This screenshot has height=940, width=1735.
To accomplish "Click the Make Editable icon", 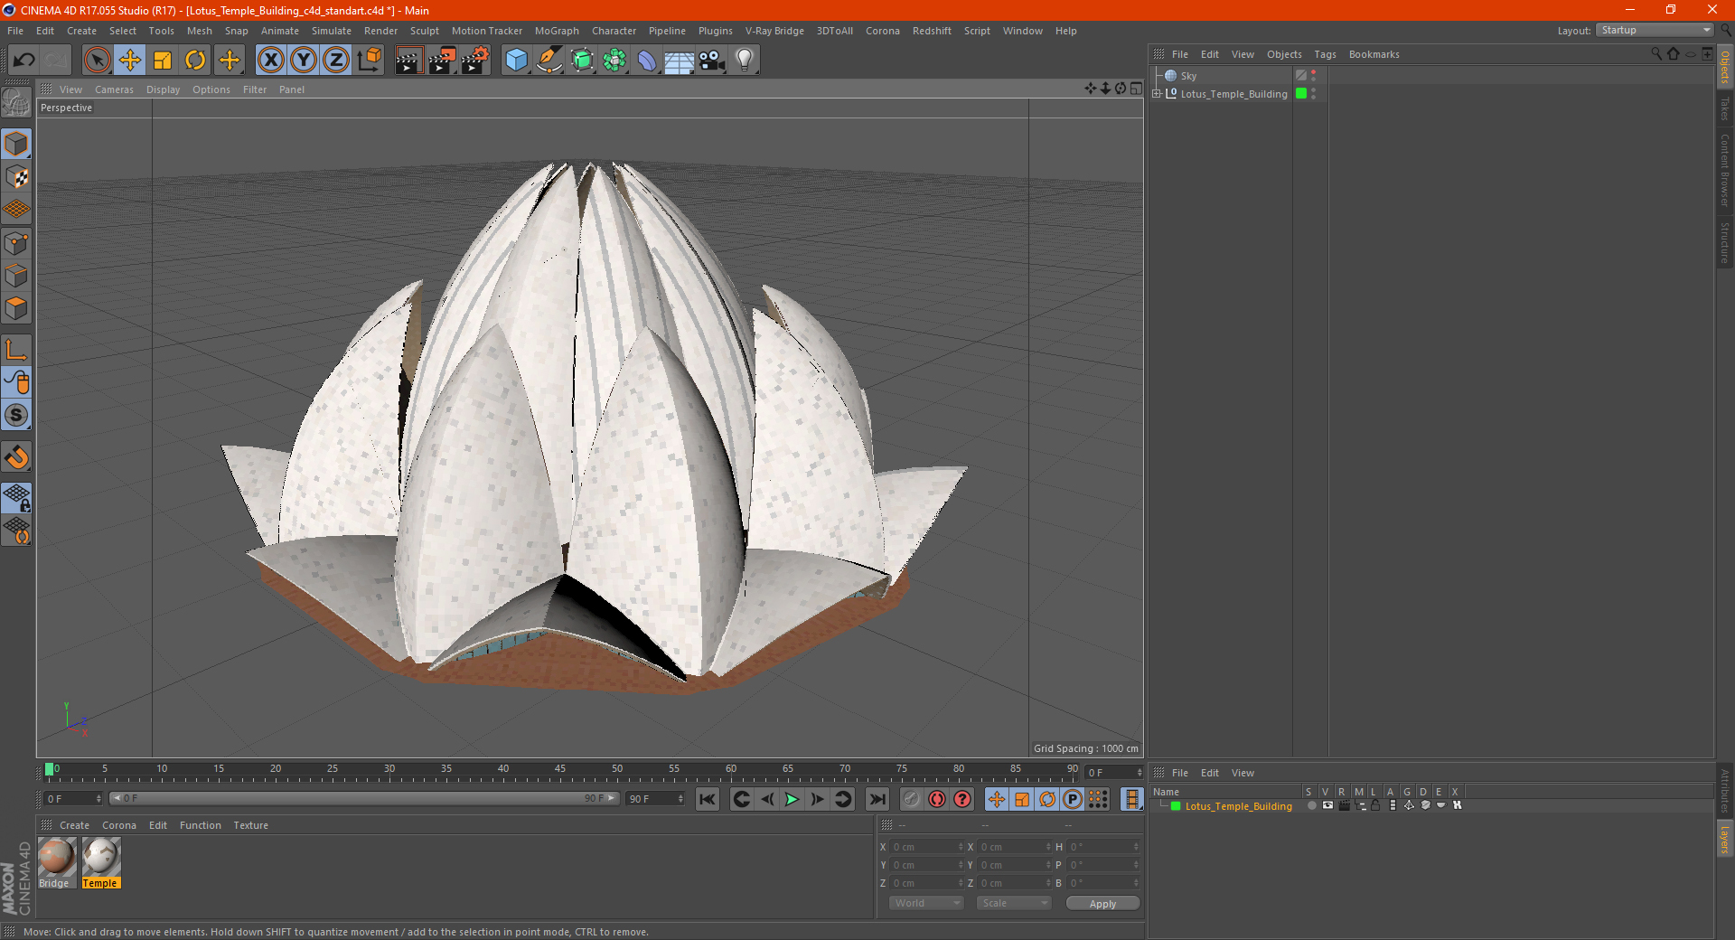I will pyautogui.click(x=16, y=103).
